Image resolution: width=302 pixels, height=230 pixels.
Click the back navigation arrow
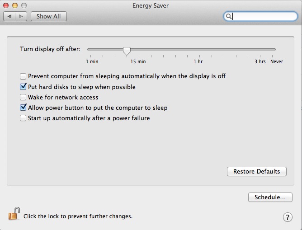pyautogui.click(x=9, y=16)
